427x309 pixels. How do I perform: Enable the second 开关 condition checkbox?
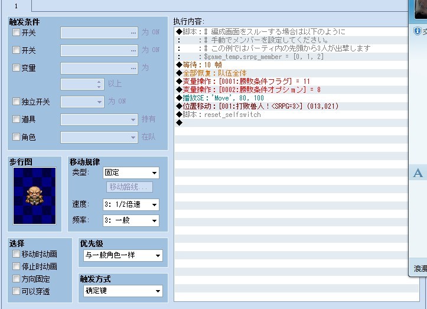16,50
